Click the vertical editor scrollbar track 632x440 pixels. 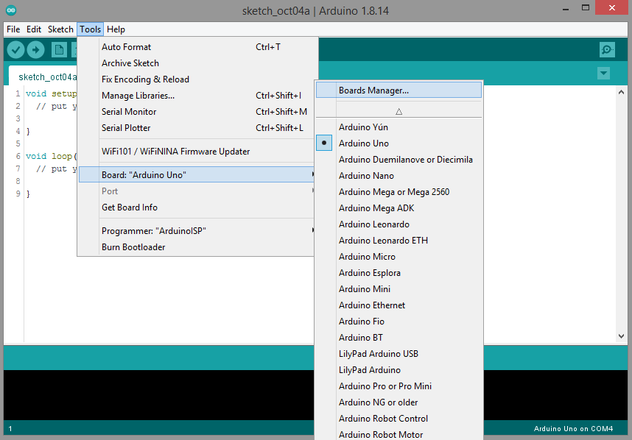tap(621, 214)
